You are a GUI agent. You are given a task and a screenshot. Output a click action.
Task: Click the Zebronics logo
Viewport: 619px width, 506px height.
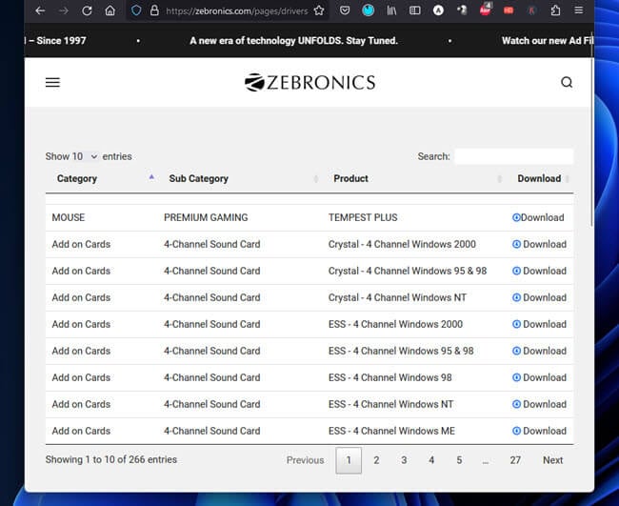click(309, 82)
